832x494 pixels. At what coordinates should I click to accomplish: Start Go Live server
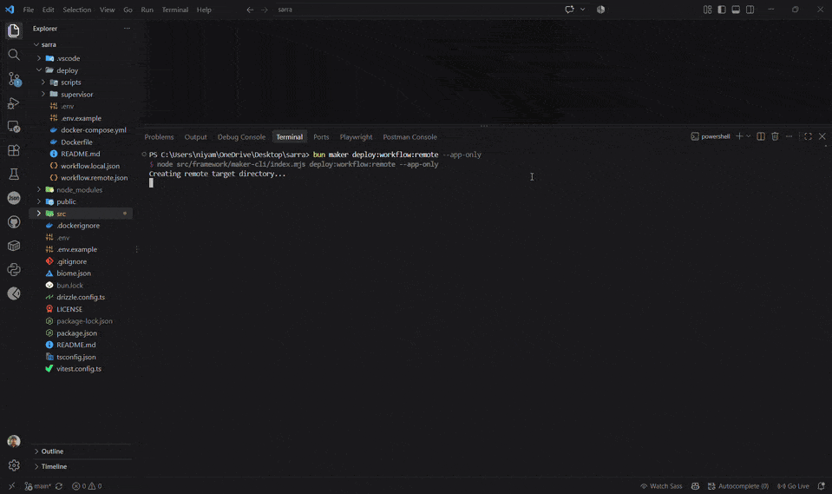(793, 486)
